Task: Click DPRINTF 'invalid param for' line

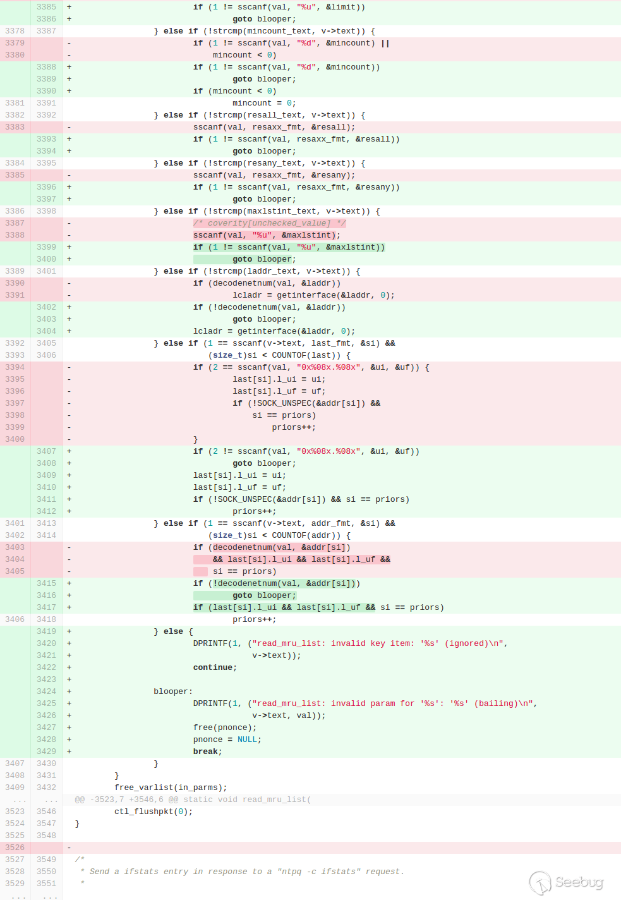Action: [x=365, y=703]
